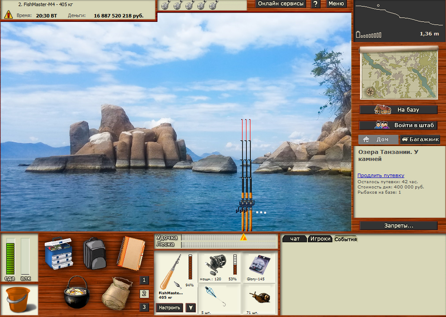This screenshot has height=317, width=446.
Task: Click the orange bucket icon
Action: pos(19,299)
